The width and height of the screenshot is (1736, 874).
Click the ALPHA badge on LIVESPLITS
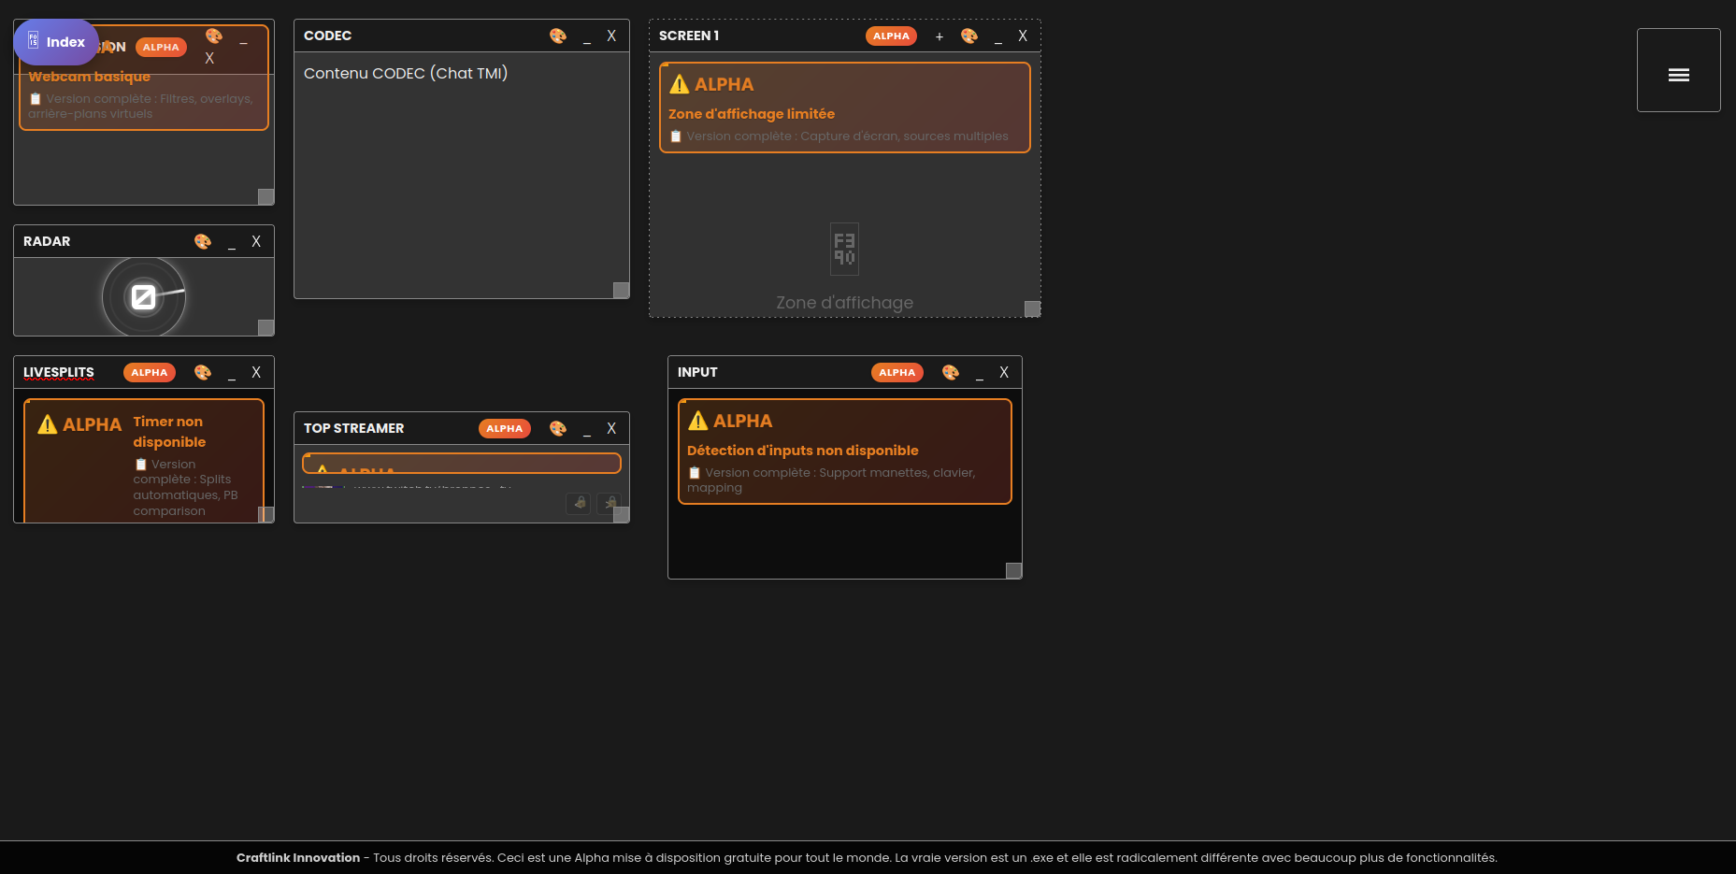[x=150, y=372]
